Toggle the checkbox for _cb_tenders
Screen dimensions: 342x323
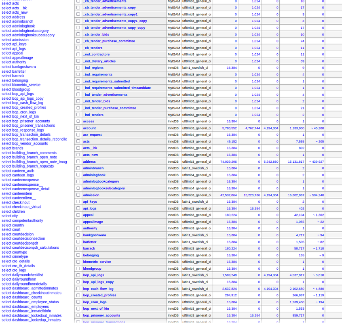(x=78, y=48)
